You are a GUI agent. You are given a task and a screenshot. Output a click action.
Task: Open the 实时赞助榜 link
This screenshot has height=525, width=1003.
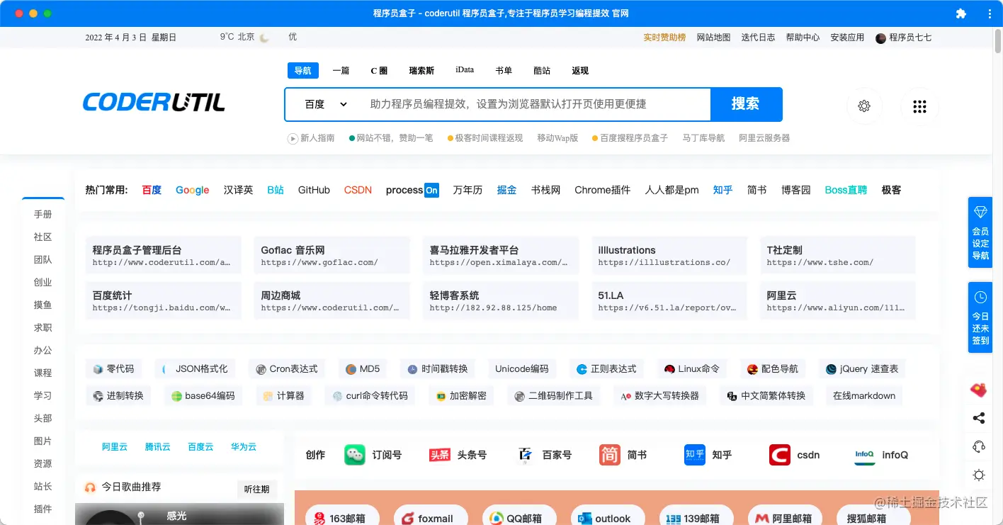664,38
